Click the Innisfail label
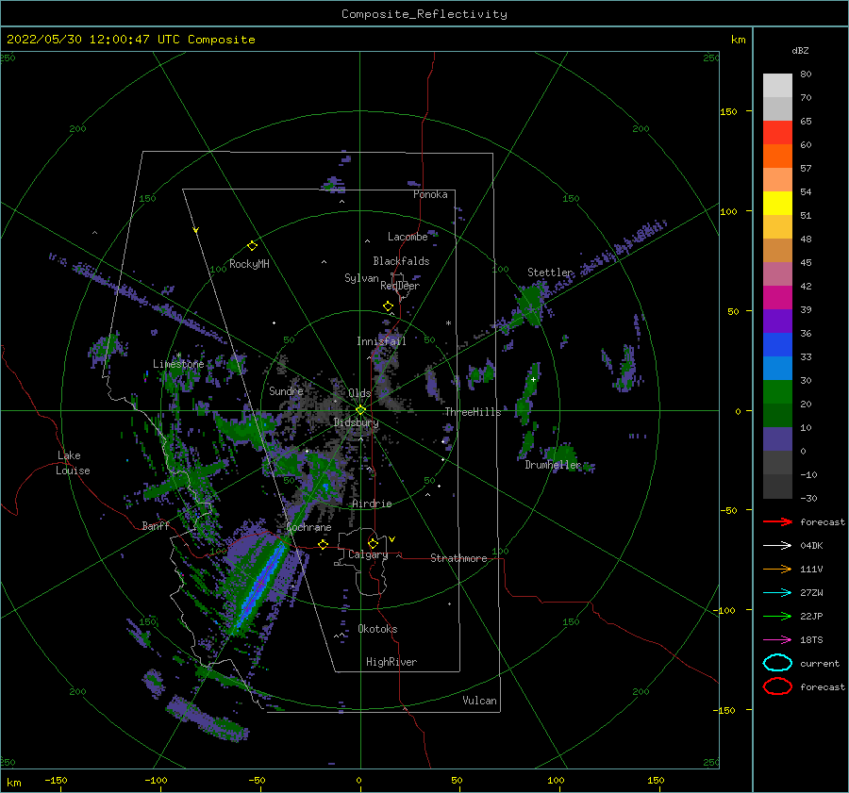The width and height of the screenshot is (849, 793). point(381,341)
